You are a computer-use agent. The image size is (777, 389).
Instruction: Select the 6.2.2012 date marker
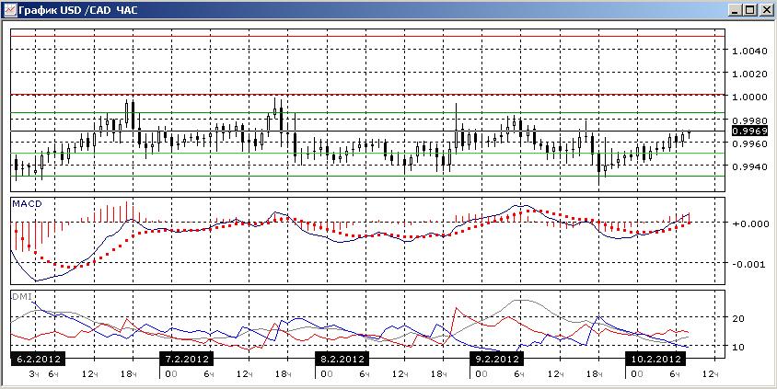tap(39, 359)
